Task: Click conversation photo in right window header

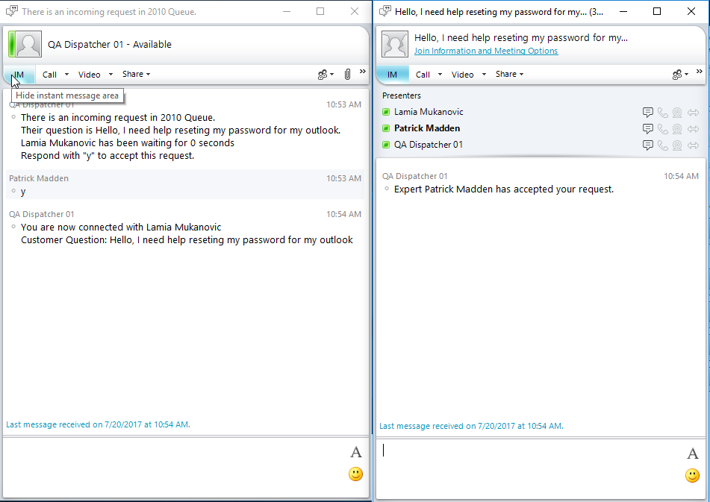Action: (394, 44)
